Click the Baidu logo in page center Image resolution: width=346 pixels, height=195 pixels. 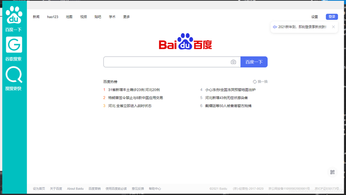tap(185, 41)
